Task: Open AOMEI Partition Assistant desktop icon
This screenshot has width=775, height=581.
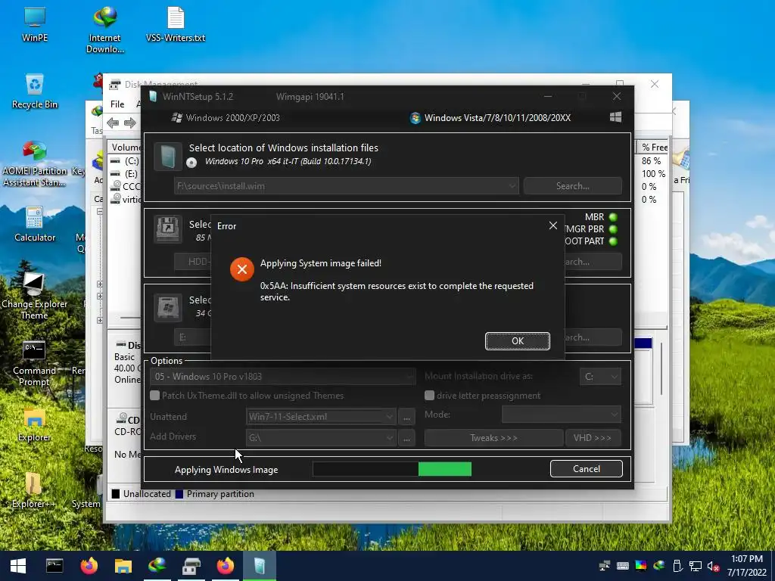Action: [35, 164]
